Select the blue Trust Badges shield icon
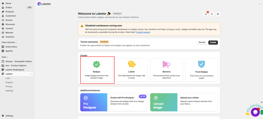263x119 pixels. (201, 64)
